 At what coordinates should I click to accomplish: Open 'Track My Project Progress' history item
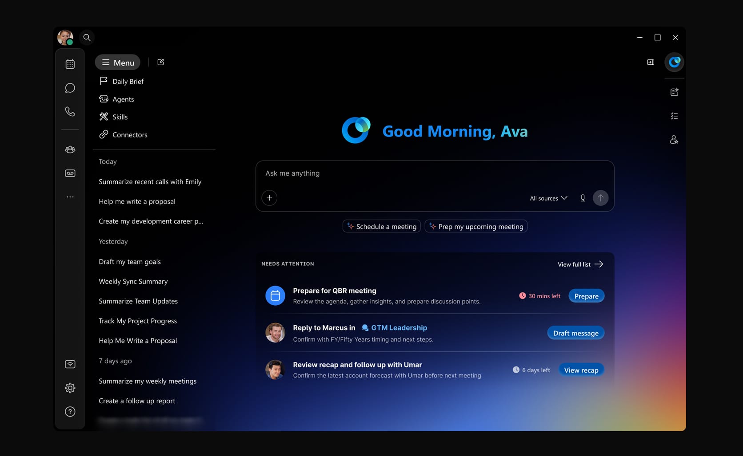point(138,321)
